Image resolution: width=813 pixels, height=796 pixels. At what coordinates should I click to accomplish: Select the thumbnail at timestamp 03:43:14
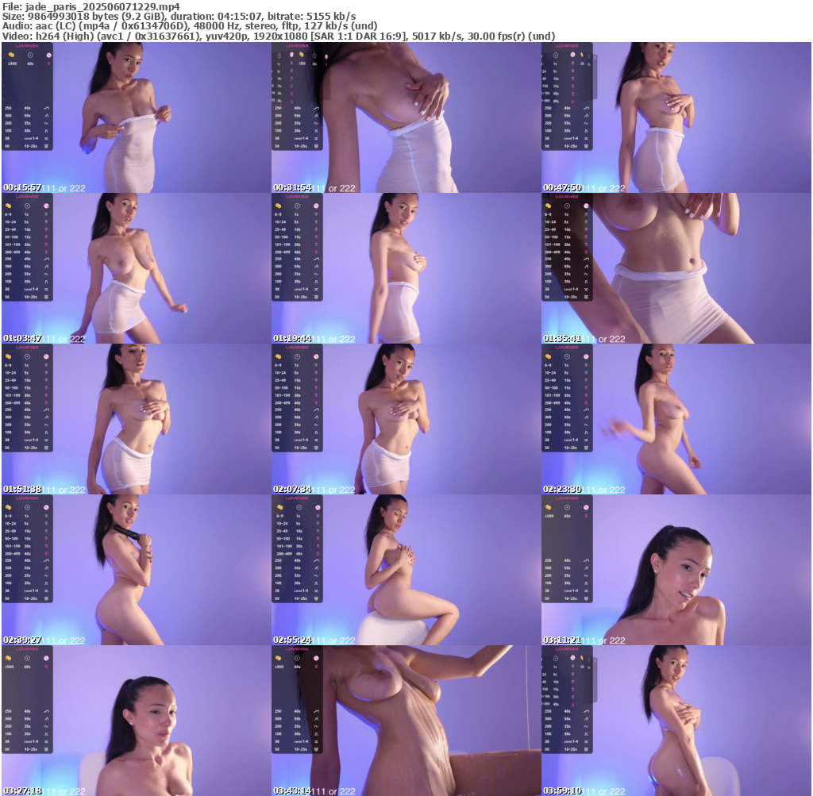(405, 721)
